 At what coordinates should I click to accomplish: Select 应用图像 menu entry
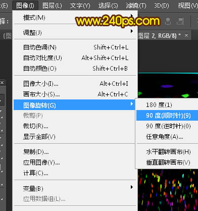pyautogui.click(x=75, y=163)
